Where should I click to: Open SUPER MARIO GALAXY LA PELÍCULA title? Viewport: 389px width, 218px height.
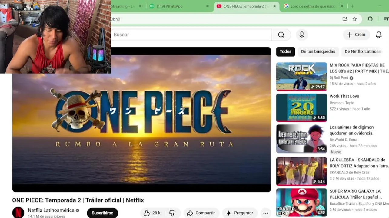tap(356, 194)
